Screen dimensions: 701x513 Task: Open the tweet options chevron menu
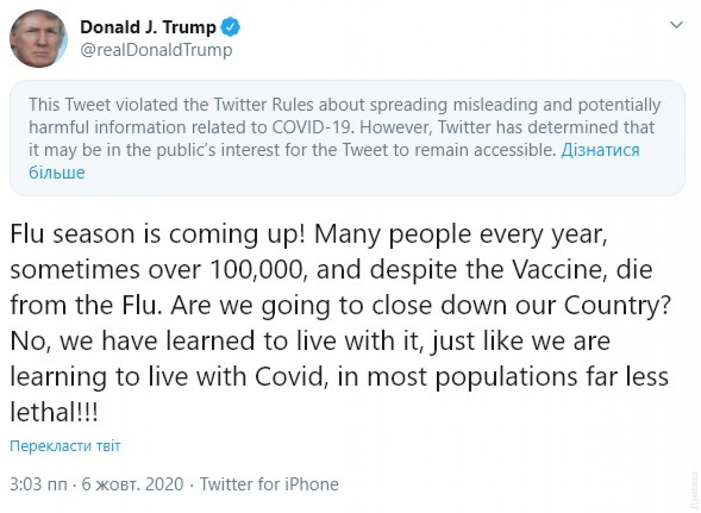click(676, 25)
